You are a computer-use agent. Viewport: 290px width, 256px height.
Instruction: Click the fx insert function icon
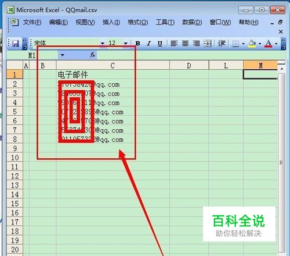click(93, 55)
